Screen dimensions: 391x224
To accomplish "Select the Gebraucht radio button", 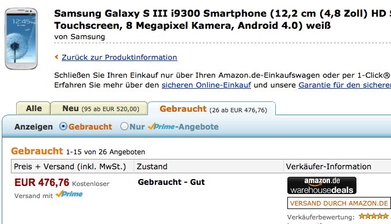I will pos(63,127).
